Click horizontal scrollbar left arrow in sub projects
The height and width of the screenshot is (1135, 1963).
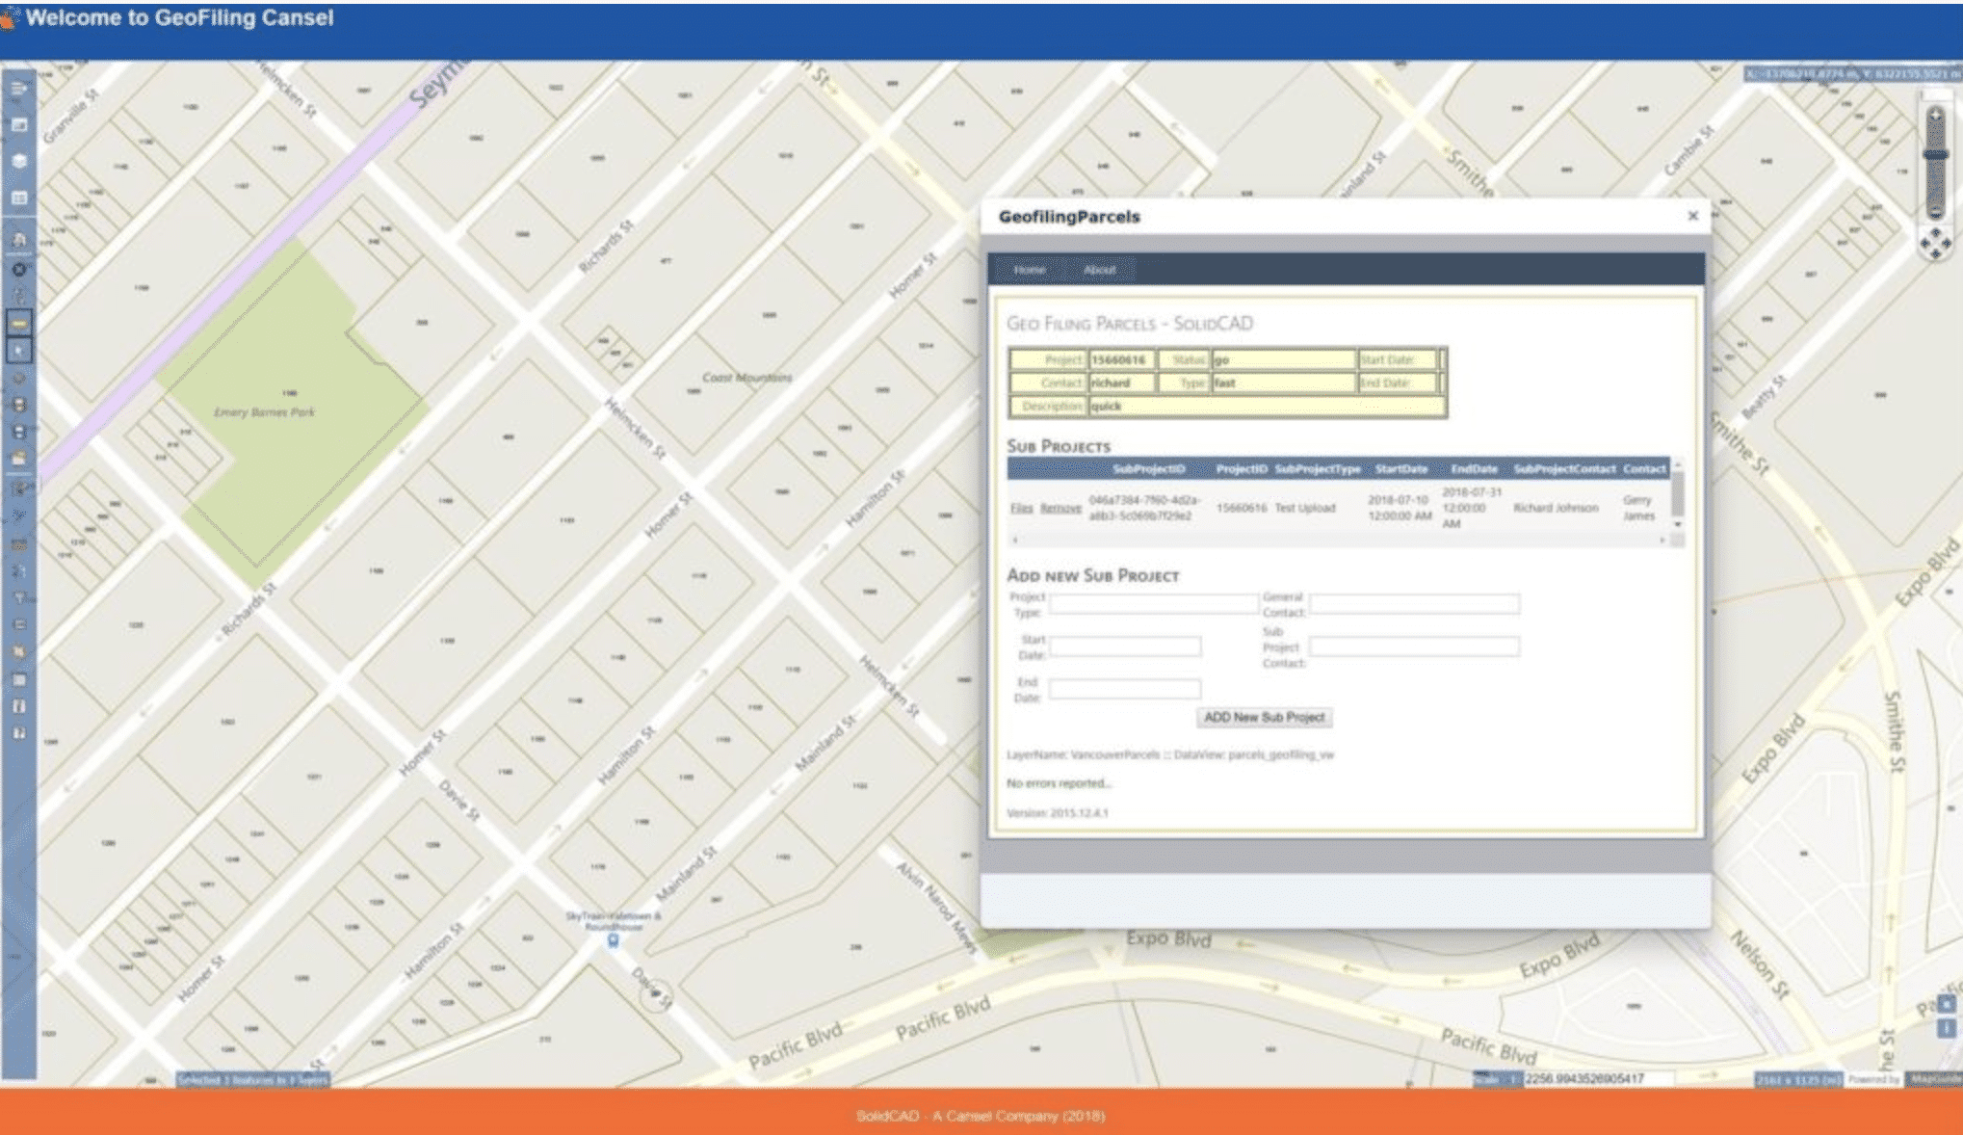[x=1015, y=541]
